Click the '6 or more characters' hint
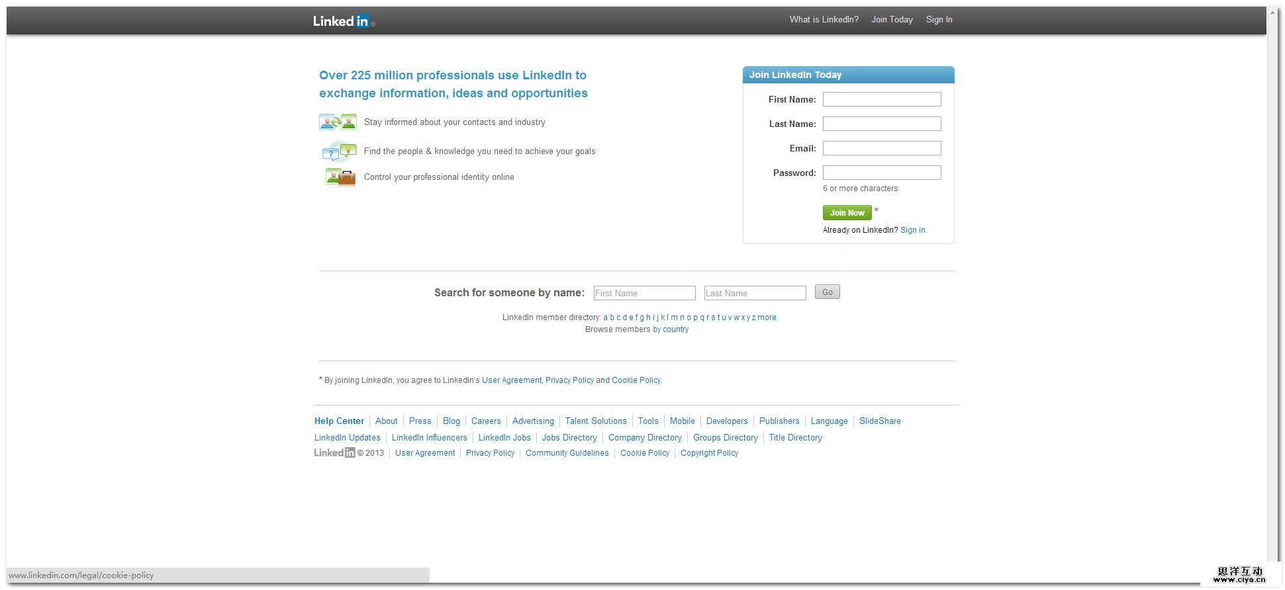 coord(861,189)
